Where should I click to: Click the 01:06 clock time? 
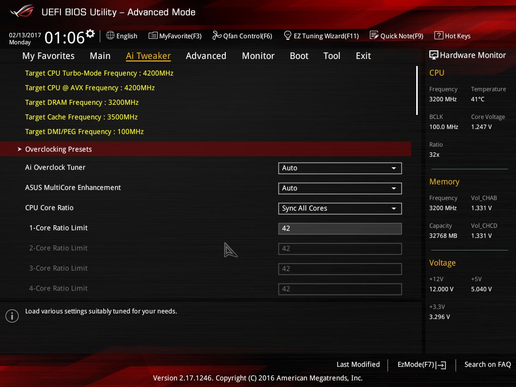(x=64, y=37)
